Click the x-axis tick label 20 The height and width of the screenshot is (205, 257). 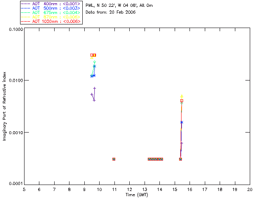[250, 189]
